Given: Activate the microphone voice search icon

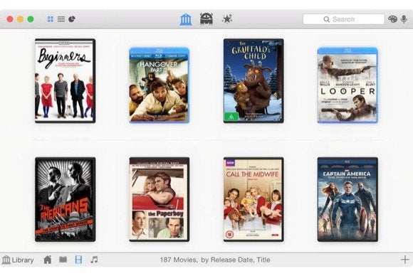Looking at the screenshot, I should tap(404, 19).
